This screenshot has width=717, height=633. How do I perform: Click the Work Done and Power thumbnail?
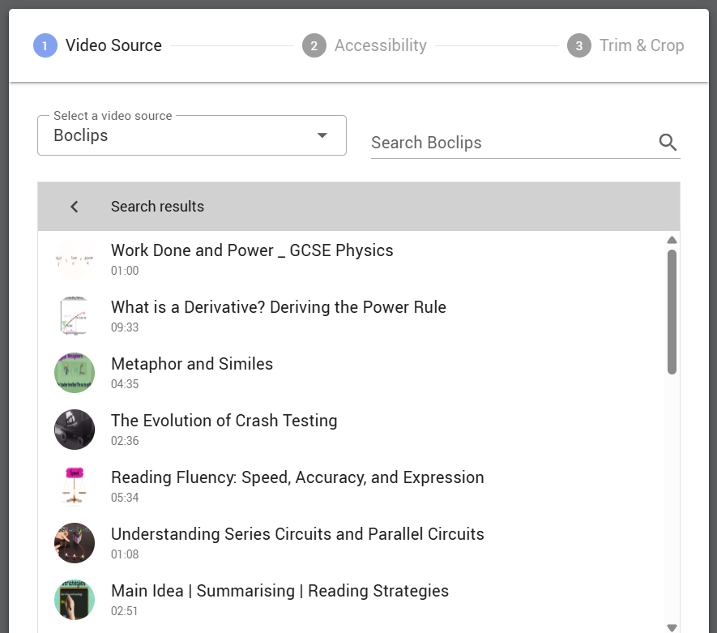[75, 259]
